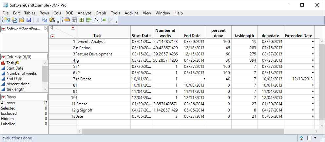Toggle the square checkbox in the status bar

[309, 138]
